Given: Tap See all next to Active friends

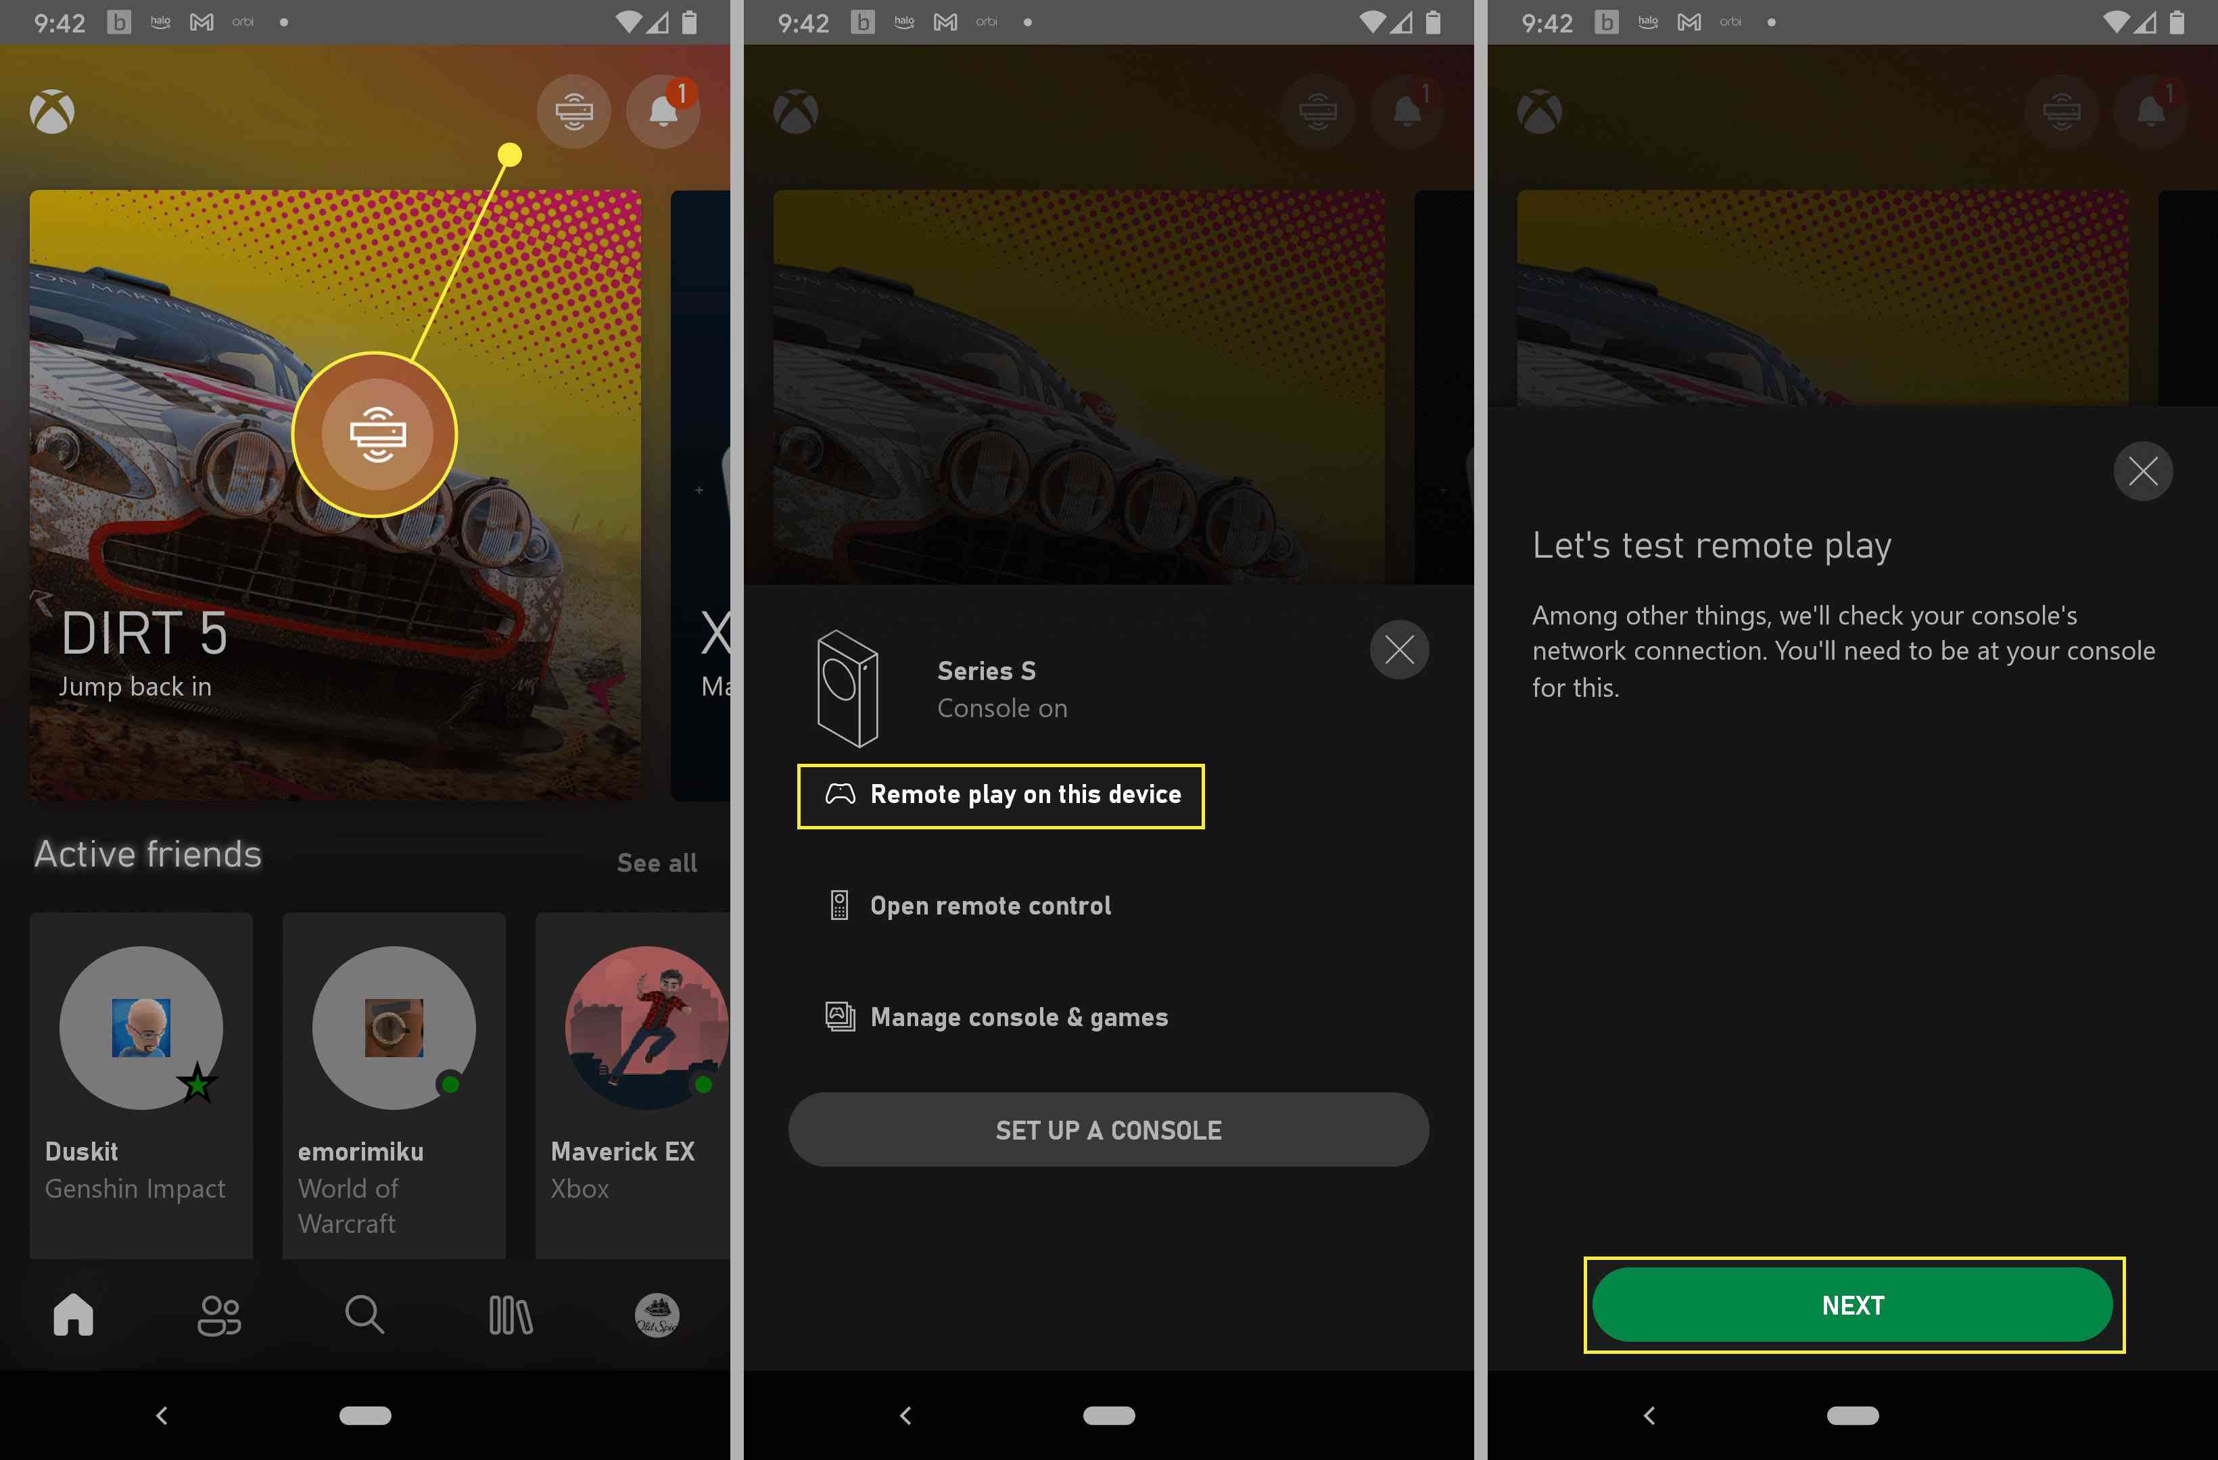Looking at the screenshot, I should 657,862.
